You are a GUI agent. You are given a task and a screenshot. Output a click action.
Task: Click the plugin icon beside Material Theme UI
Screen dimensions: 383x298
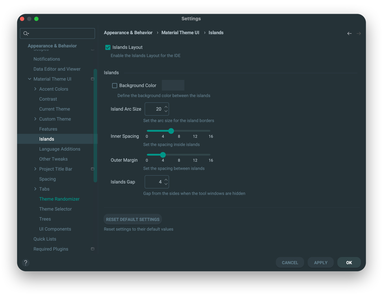[93, 79]
